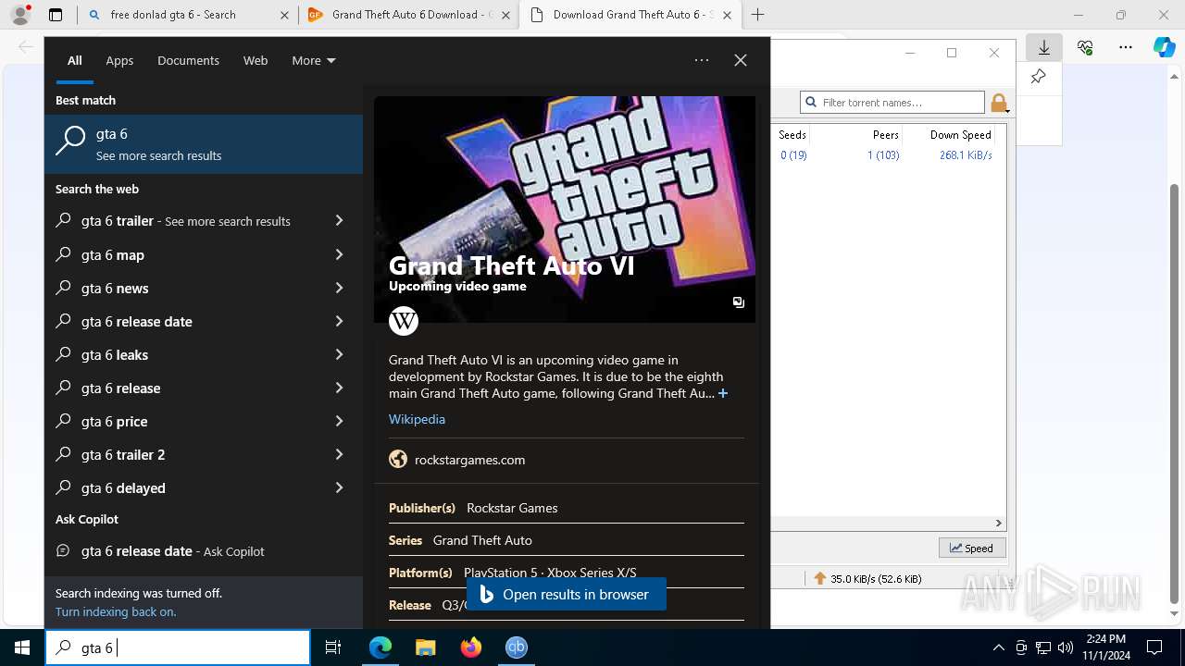1185x666 pixels.
Task: Sort torrents by Down Speed column header
Action: coord(960,135)
